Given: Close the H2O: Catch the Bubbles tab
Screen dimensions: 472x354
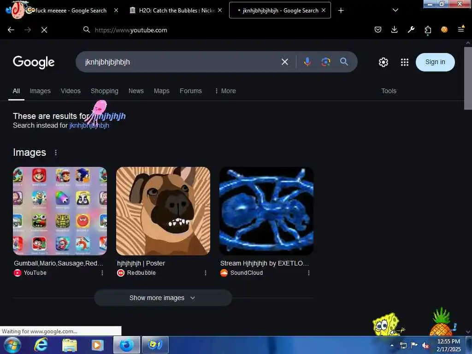Looking at the screenshot, I should (220, 10).
